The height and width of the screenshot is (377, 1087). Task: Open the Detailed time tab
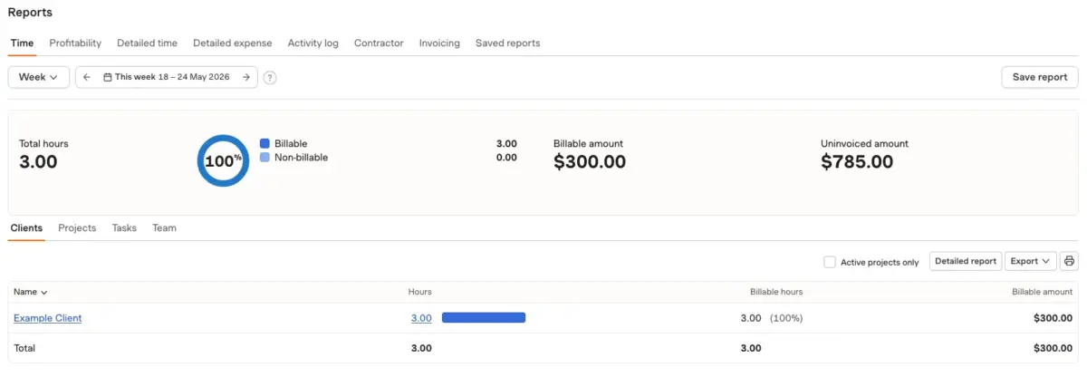pyautogui.click(x=148, y=43)
